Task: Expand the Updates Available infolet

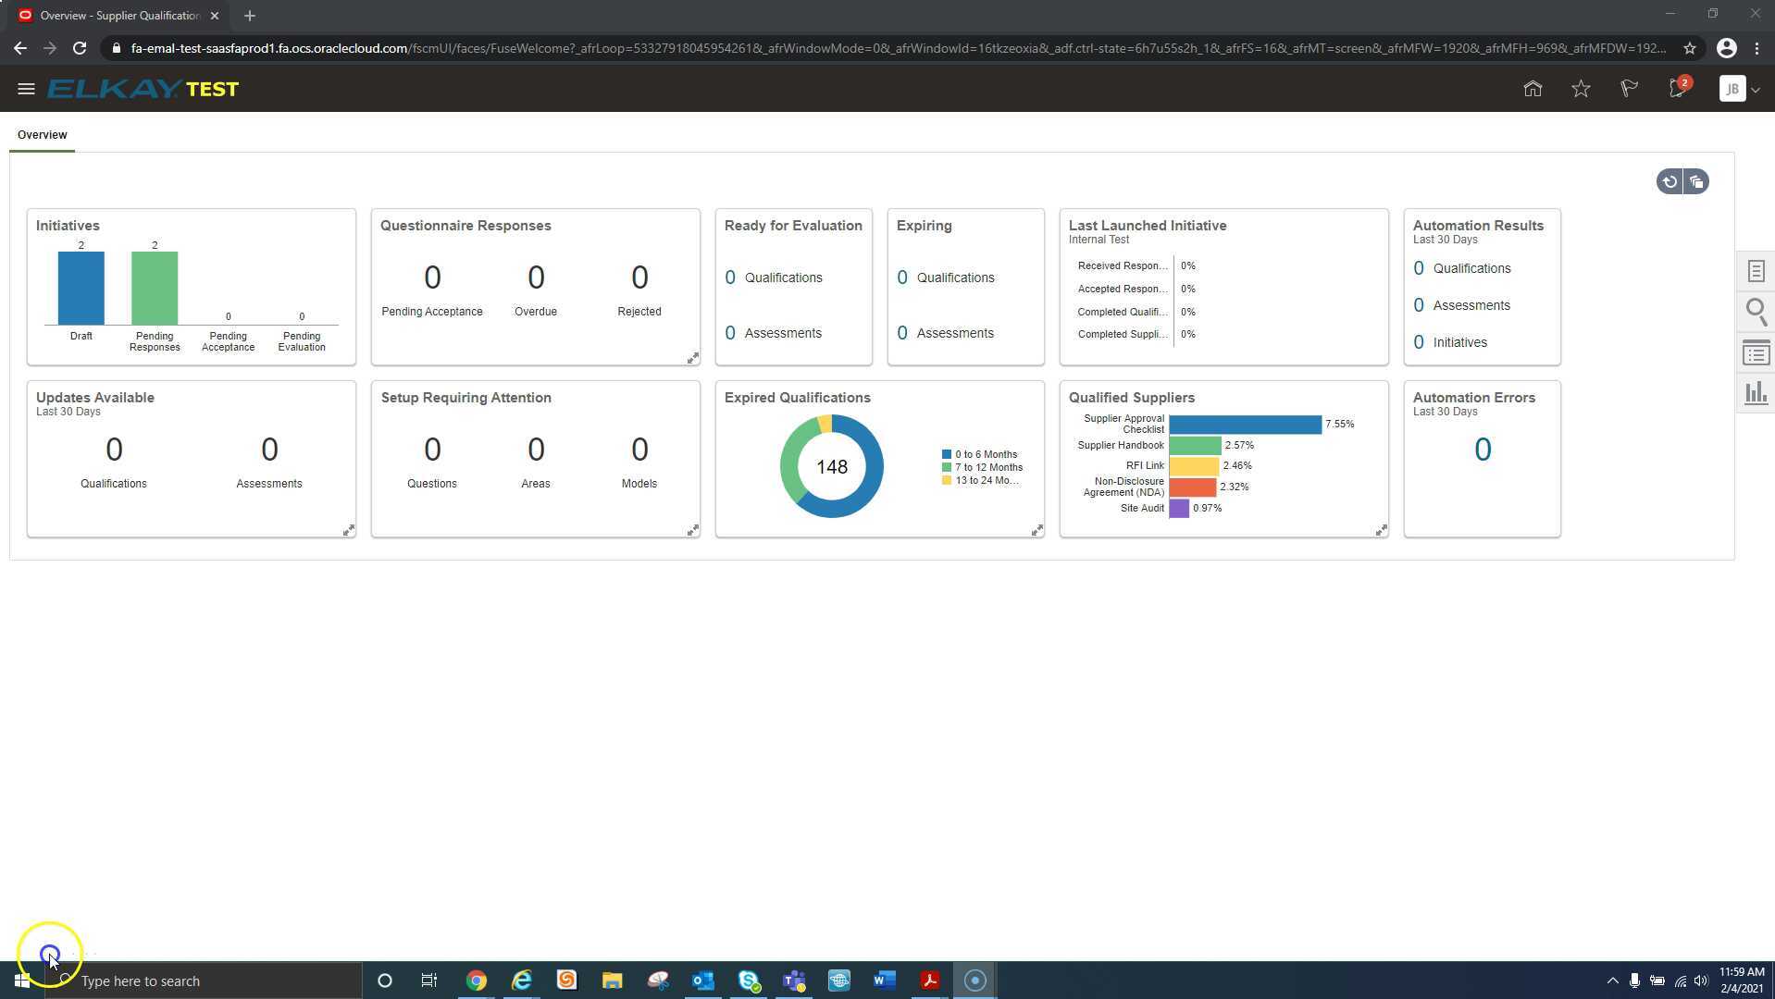Action: pos(348,530)
